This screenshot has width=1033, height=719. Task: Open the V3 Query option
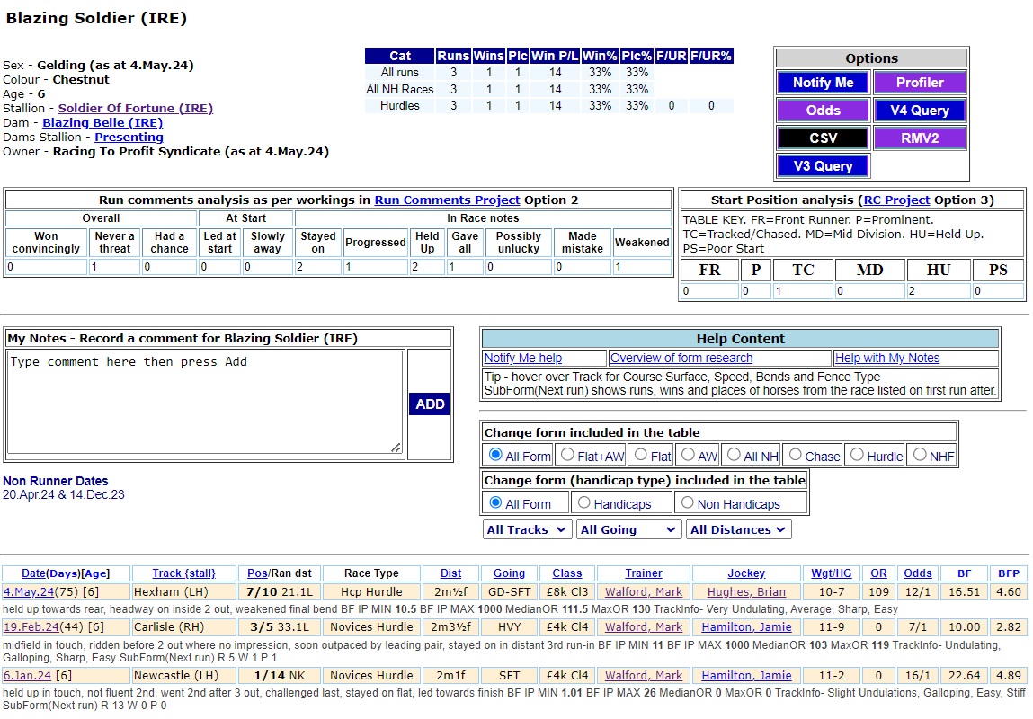coord(823,166)
